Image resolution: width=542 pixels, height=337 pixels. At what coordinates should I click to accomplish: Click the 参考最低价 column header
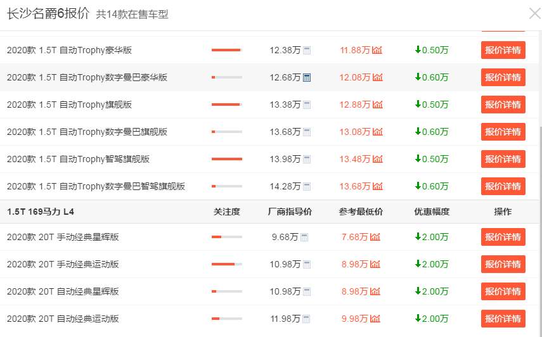point(361,212)
